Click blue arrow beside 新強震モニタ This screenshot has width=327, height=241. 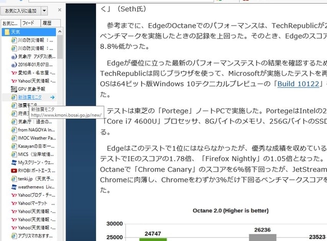pyautogui.click(x=52, y=98)
